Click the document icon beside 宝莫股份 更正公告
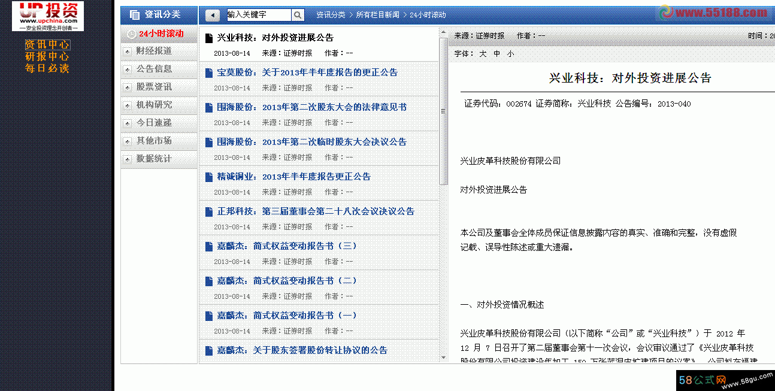 pos(209,73)
